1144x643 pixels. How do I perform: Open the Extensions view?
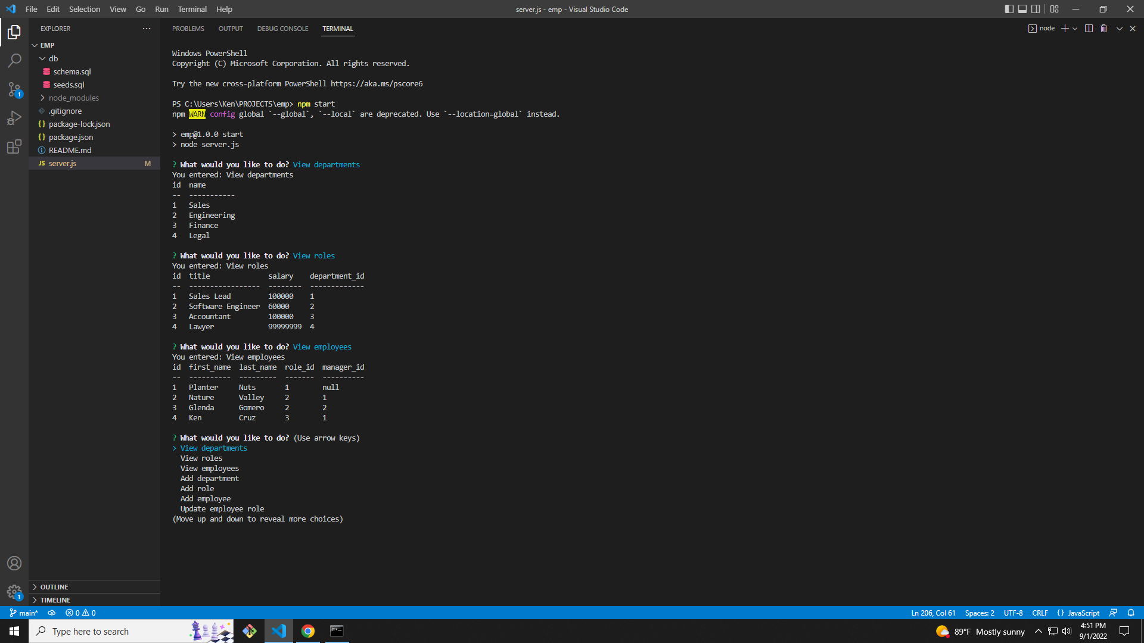[14, 146]
